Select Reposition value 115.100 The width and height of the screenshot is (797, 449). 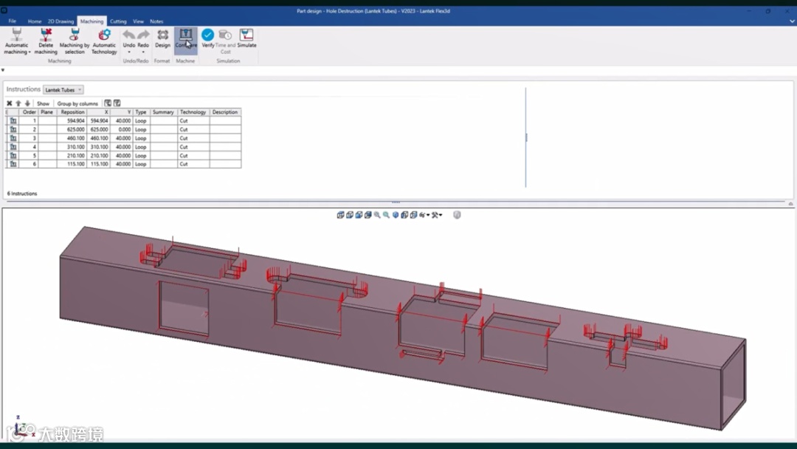72,164
